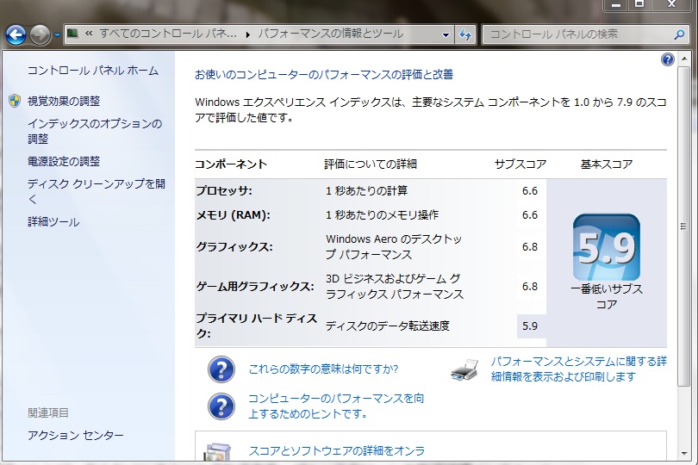Select すべてのコントロール パネ... breadcrumb
The width and height of the screenshot is (698, 465).
[x=168, y=34]
